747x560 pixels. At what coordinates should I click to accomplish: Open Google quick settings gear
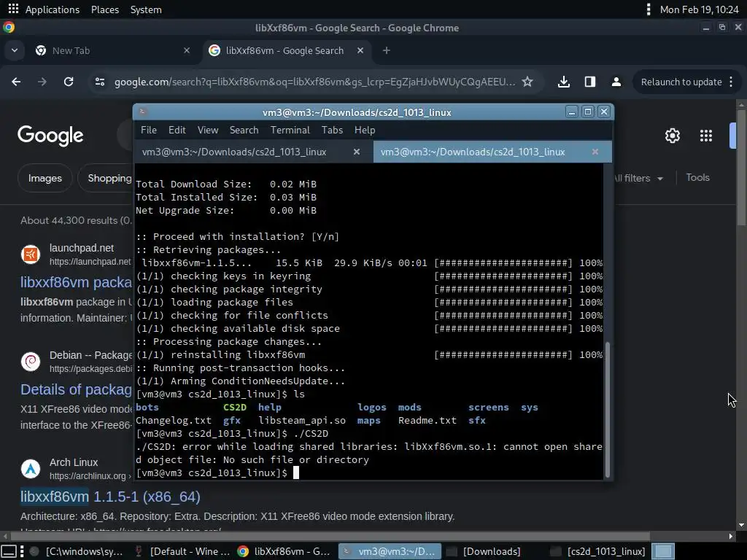pyautogui.click(x=672, y=136)
